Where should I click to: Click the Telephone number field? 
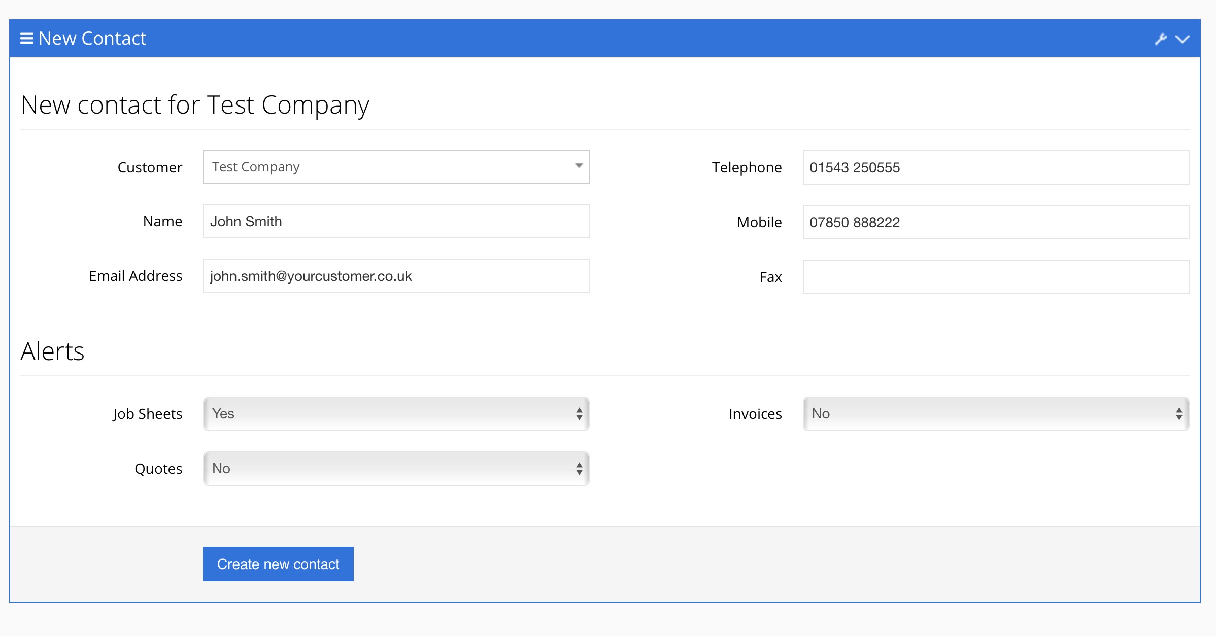point(995,168)
